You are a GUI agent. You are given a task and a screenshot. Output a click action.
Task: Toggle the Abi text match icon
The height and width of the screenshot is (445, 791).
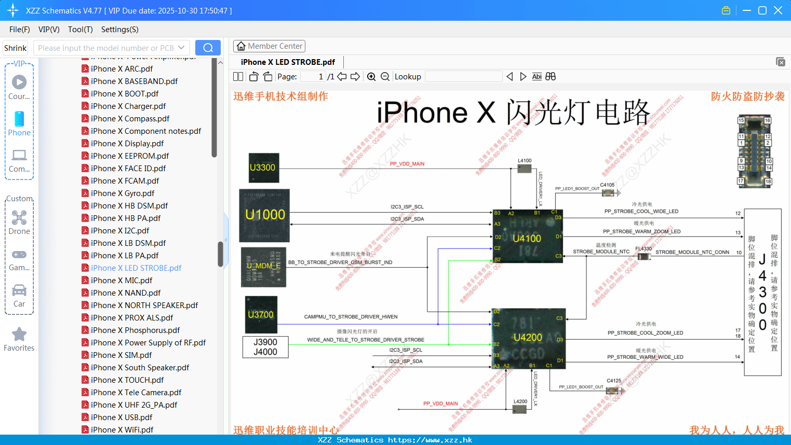point(537,76)
